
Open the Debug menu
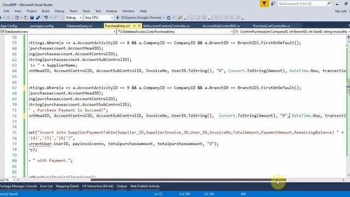[x=60, y=11]
